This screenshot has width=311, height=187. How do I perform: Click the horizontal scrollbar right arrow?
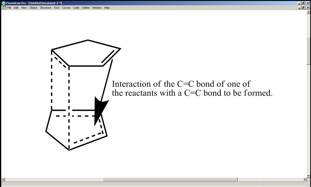pos(305,179)
